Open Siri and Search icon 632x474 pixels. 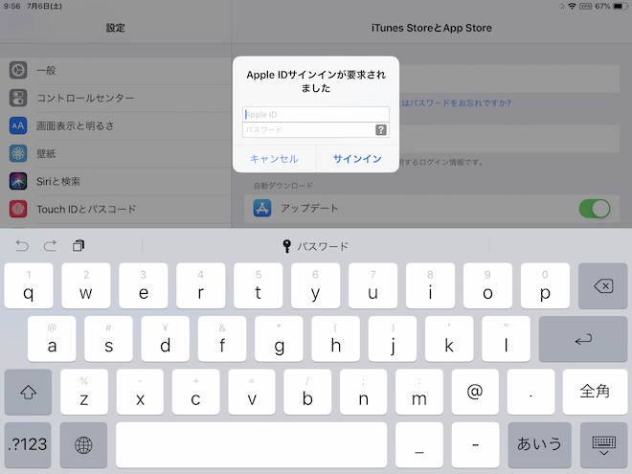point(18,181)
